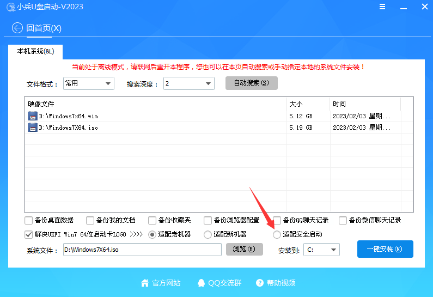Open the 帮助视频 link
Viewport: 433px width, 297px height.
coord(281,283)
